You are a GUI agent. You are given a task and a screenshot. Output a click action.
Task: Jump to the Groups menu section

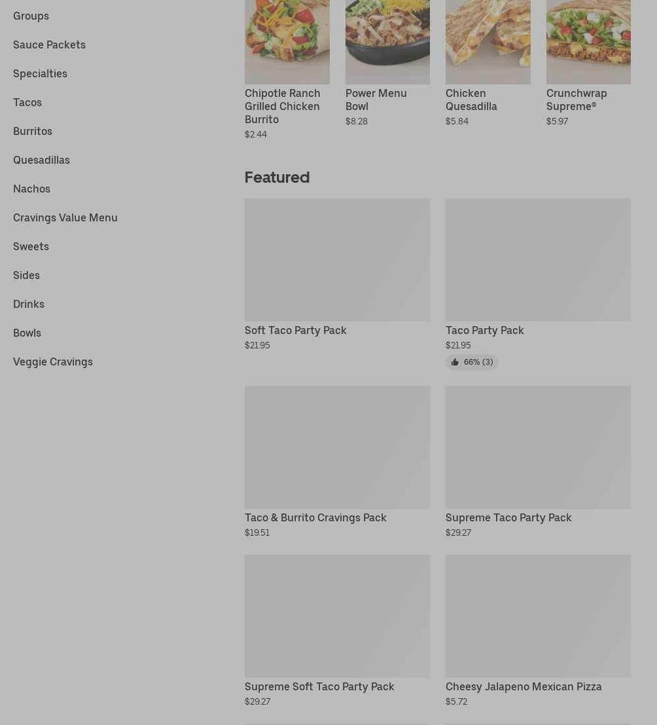tap(31, 16)
